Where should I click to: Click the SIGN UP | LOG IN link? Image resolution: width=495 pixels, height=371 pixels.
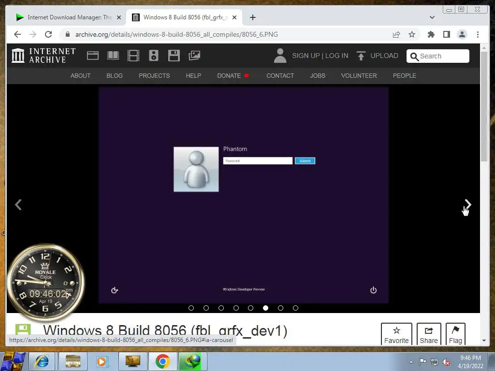tap(320, 56)
